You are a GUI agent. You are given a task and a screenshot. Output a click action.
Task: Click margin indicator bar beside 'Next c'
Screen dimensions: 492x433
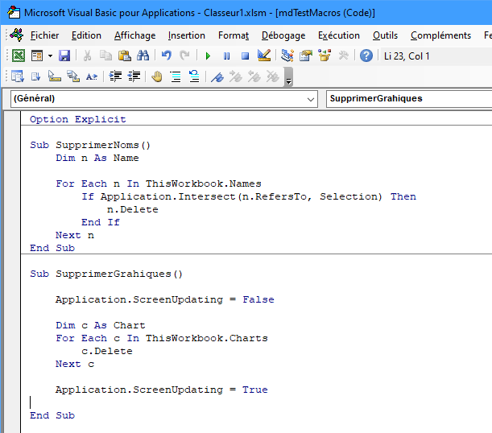coord(13,364)
